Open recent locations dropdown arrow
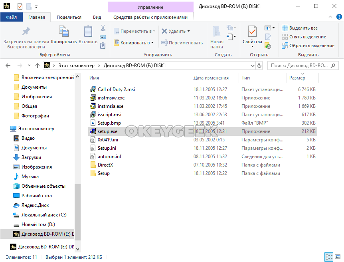Screen dimensions: 344x262 [29, 65]
